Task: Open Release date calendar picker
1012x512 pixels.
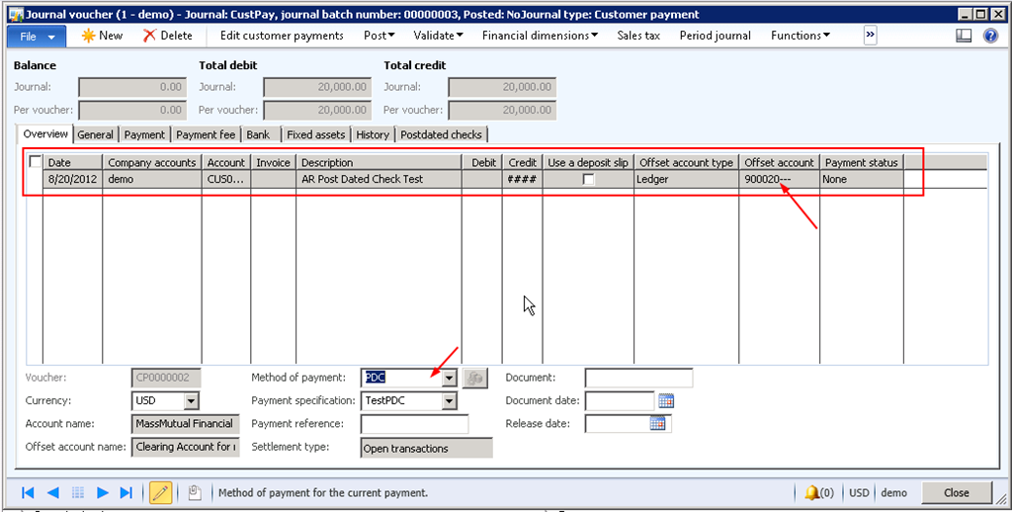Action: point(658,424)
